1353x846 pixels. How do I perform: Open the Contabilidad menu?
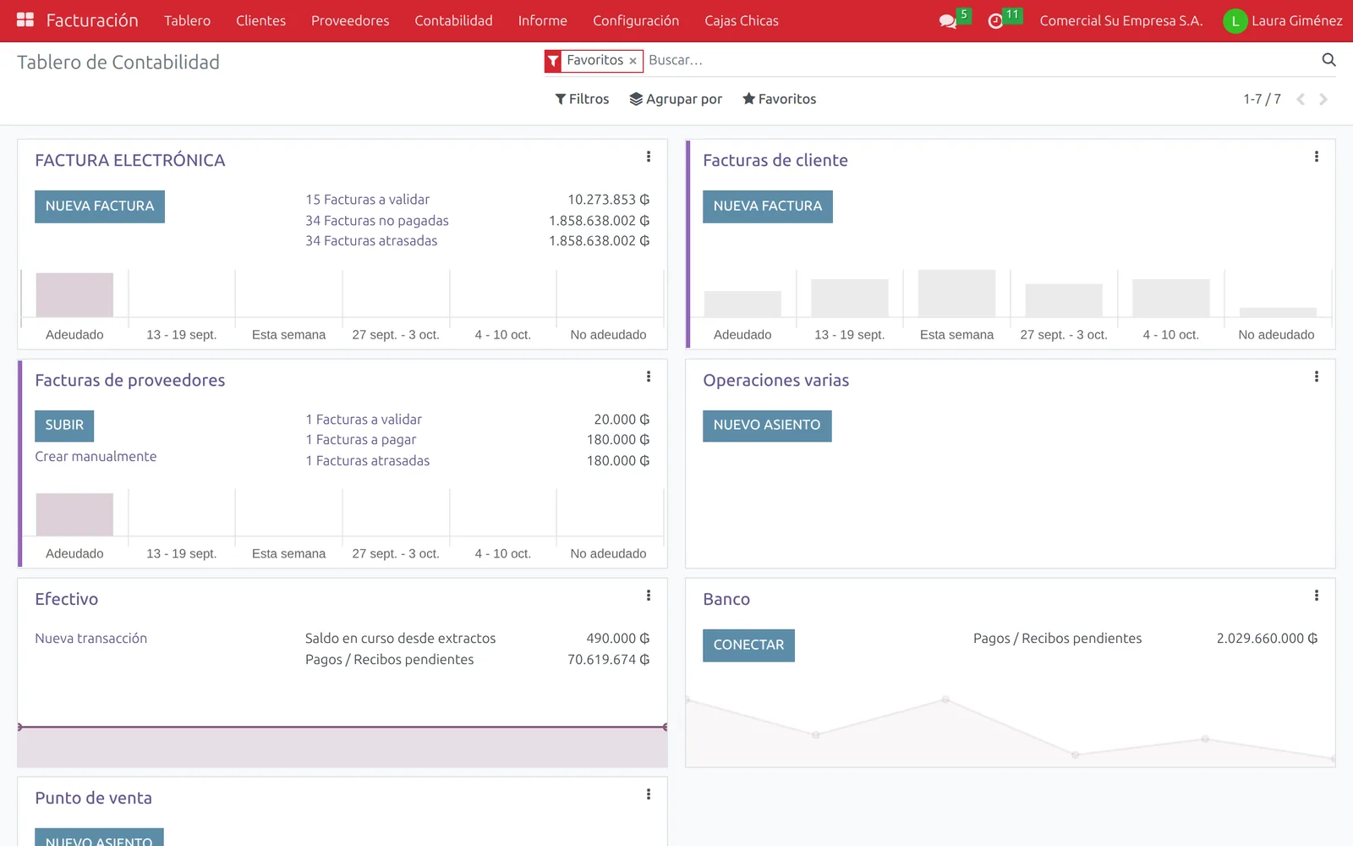[x=453, y=20]
